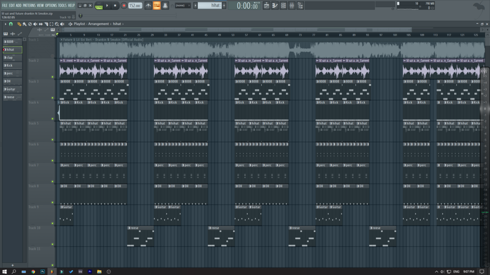490x275 pixels.
Task: Click the tempo field showing 152
Action: pyautogui.click(x=135, y=6)
